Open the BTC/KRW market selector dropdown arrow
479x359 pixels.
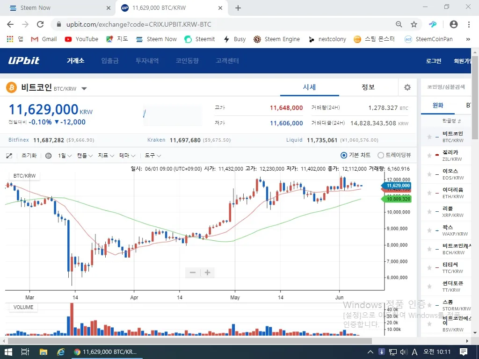tap(84, 89)
